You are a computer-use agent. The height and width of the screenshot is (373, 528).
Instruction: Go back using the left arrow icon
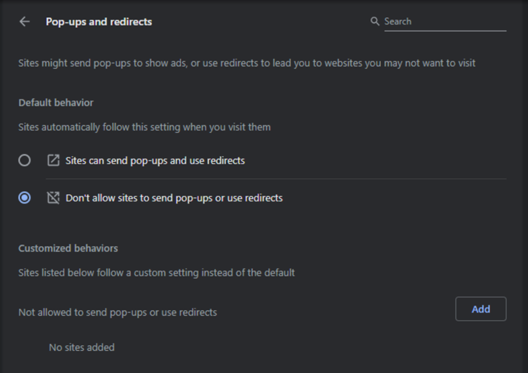coord(24,22)
